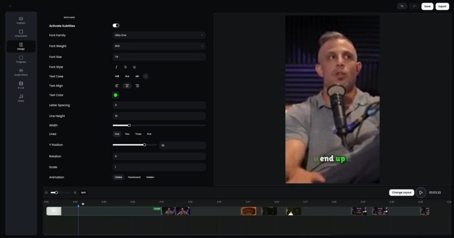The width and height of the screenshot is (454, 238).
Task: Select the Design tab in sidebar
Action: coord(21,46)
